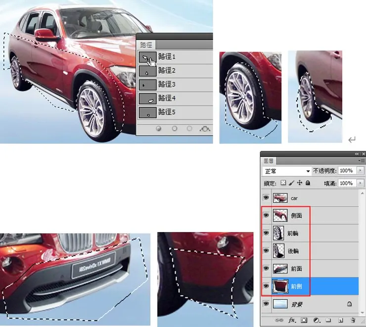Viewport: 366px width, 327px height.
Task: Lock image pixels with brush icon
Action: tap(291, 183)
